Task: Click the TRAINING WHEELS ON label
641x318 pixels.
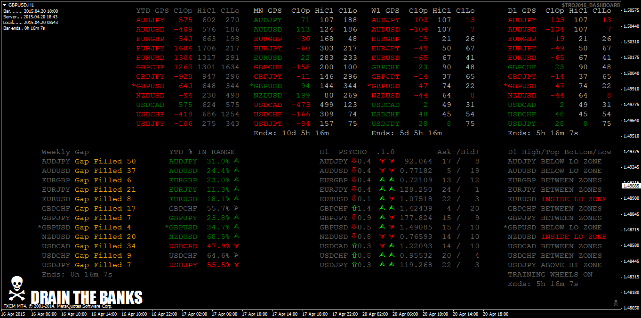Action: pyautogui.click(x=550, y=274)
